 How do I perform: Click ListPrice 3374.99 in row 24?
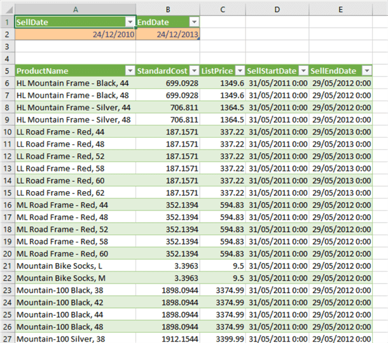(x=223, y=302)
